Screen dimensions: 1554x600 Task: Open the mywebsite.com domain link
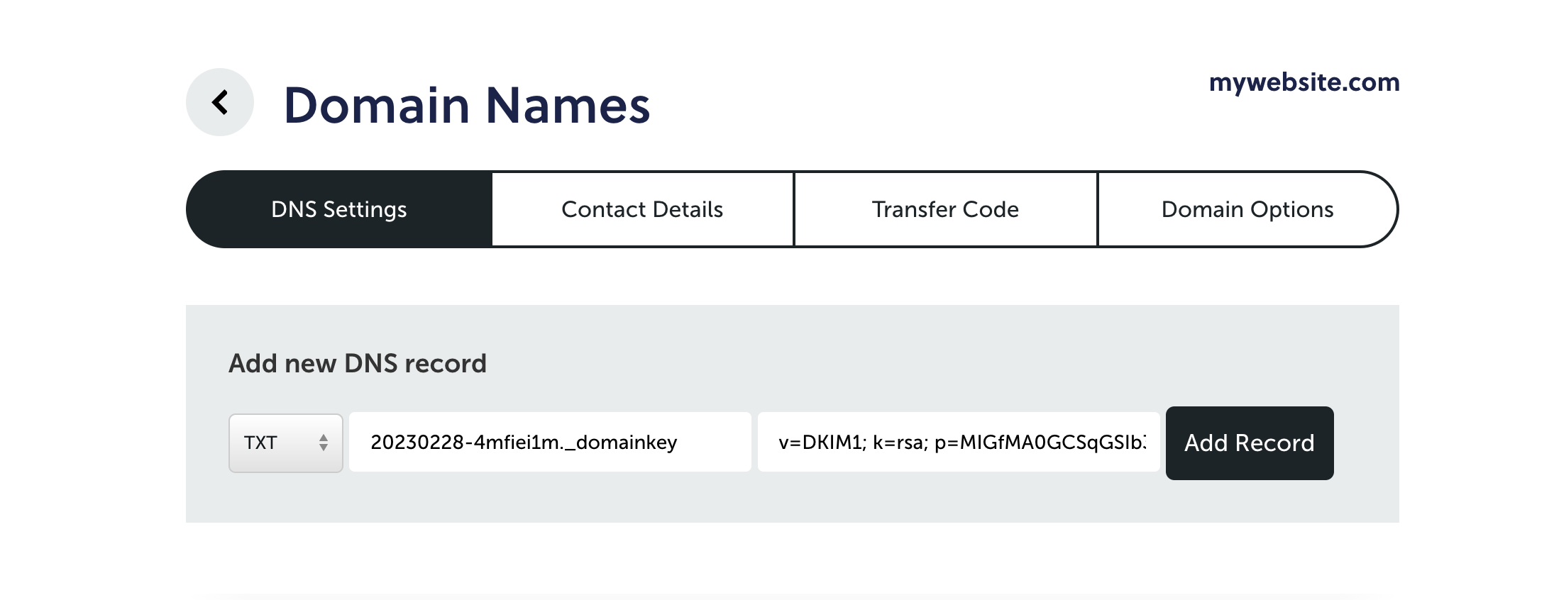pos(1304,82)
